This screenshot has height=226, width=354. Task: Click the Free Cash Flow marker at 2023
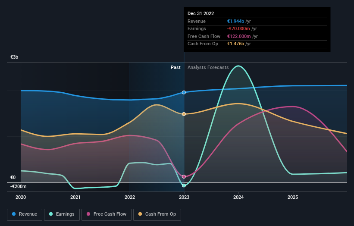tap(184, 176)
